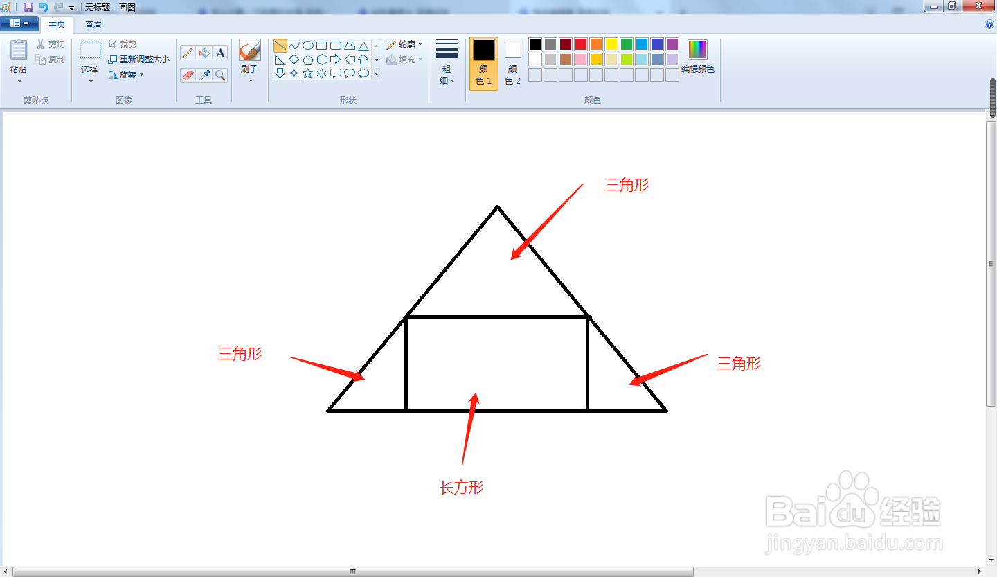This screenshot has width=997, height=577.
Task: Open the Paint application menu
Action: coord(19,23)
